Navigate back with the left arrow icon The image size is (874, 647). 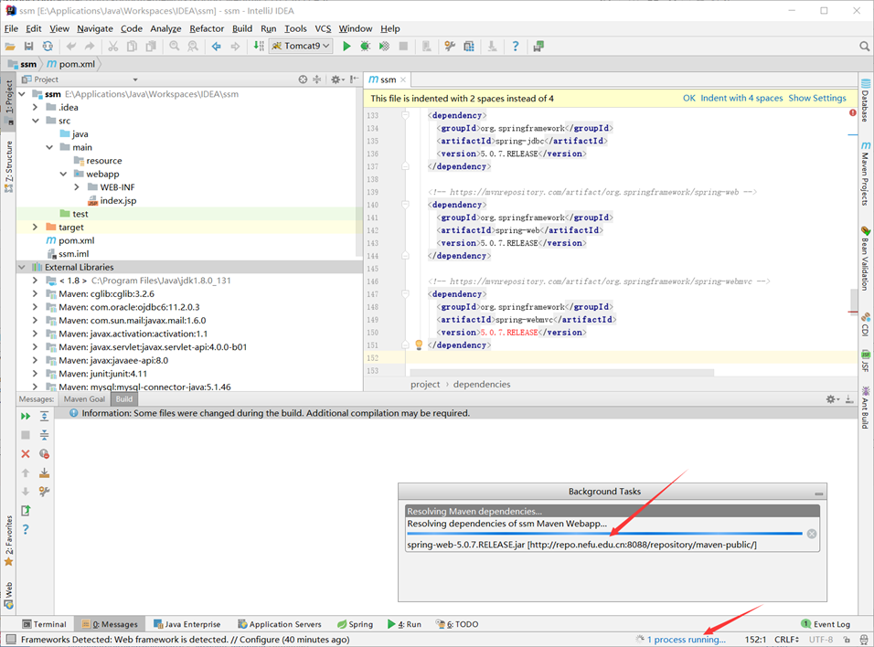pos(217,47)
